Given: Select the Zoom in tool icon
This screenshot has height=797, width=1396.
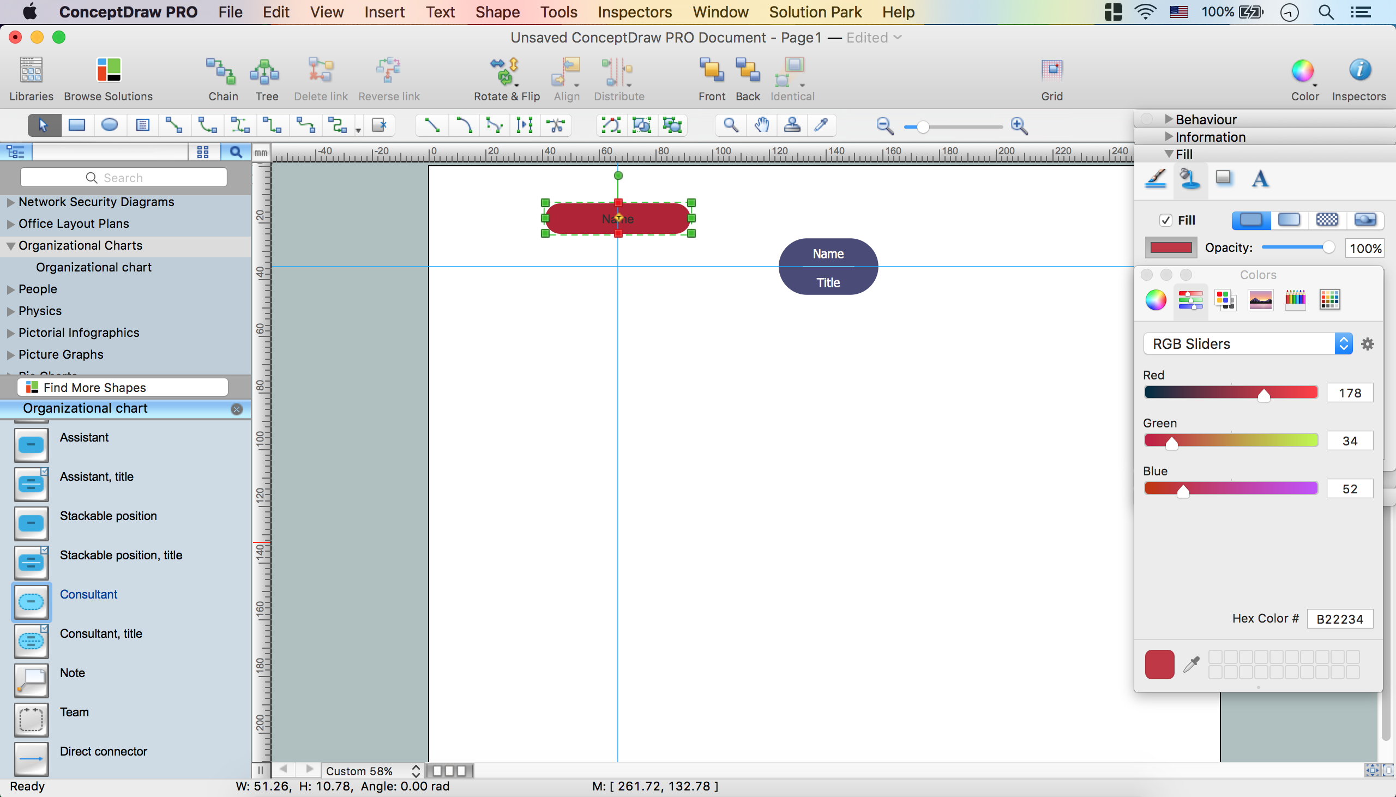Looking at the screenshot, I should [1020, 125].
